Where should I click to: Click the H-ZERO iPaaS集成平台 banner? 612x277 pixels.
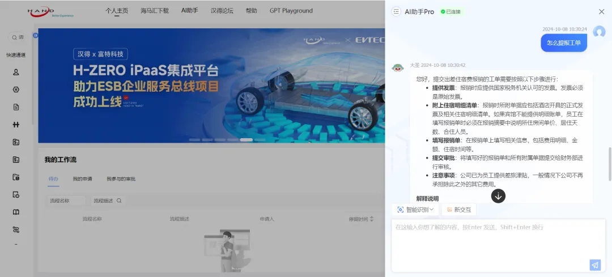point(211,86)
